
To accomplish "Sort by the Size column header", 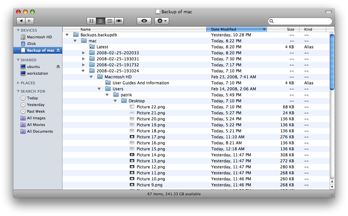I will tap(283, 29).
